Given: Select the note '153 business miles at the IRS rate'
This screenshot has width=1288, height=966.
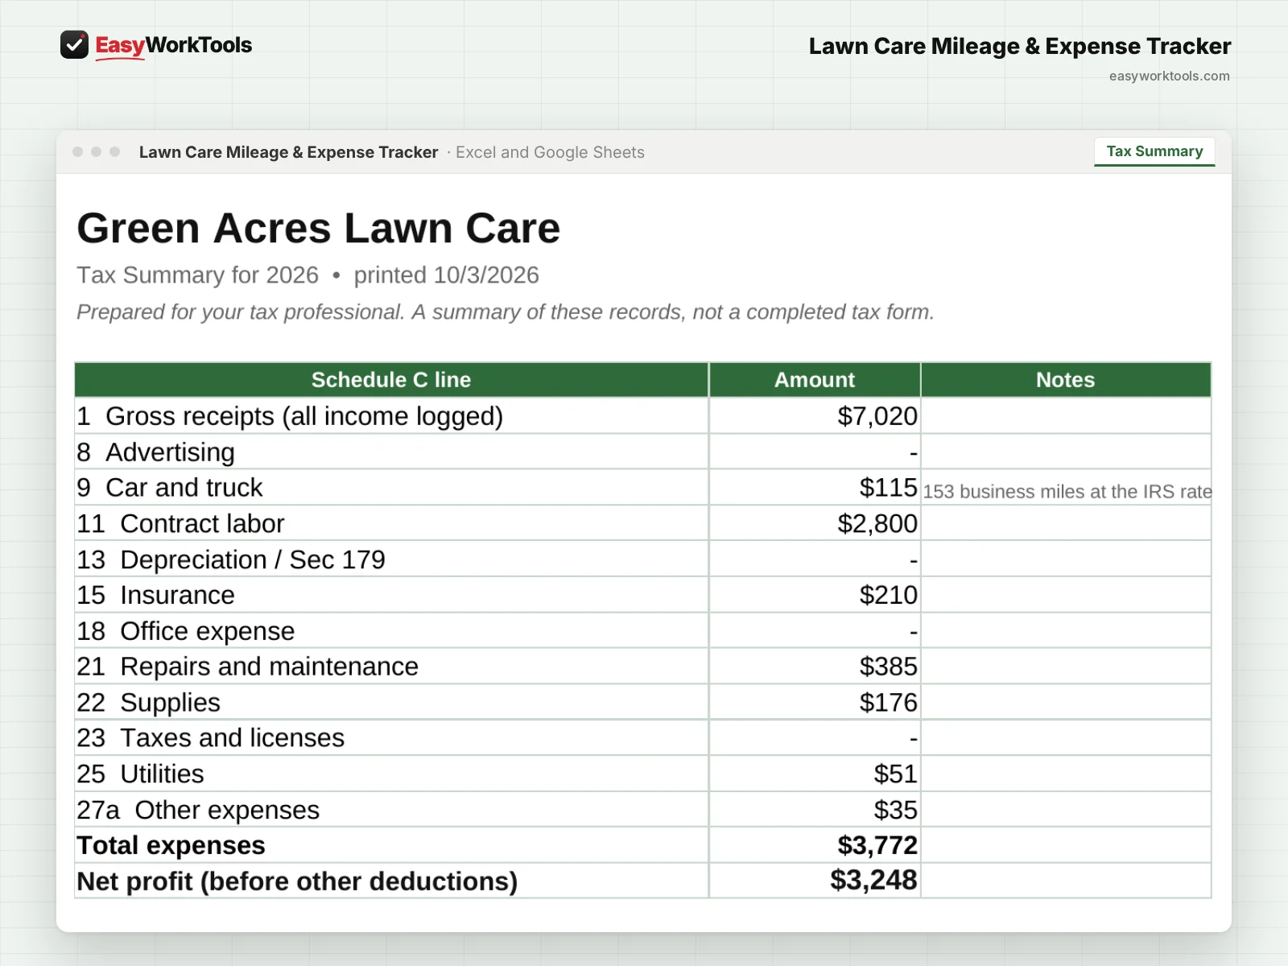Looking at the screenshot, I should point(1067,492).
